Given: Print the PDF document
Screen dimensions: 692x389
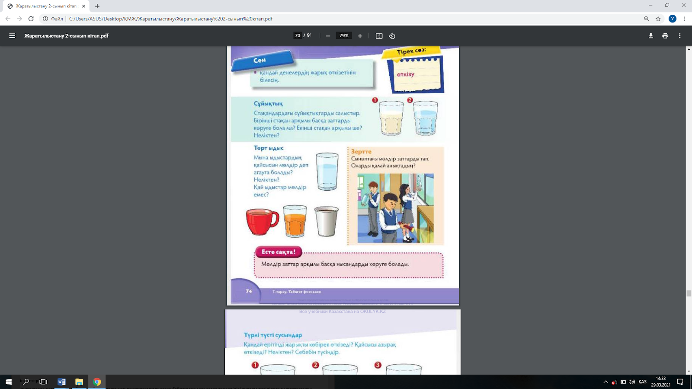Looking at the screenshot, I should coord(665,36).
